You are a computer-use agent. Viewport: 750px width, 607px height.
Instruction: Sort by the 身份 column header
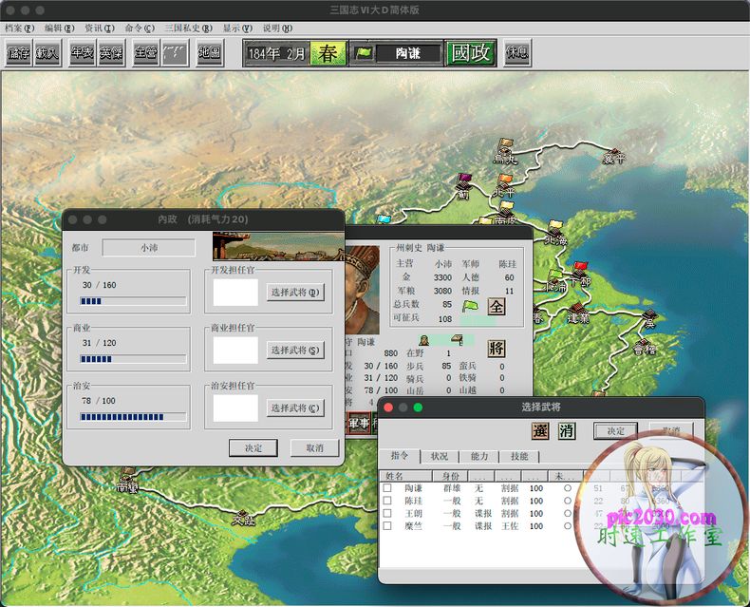tap(450, 476)
